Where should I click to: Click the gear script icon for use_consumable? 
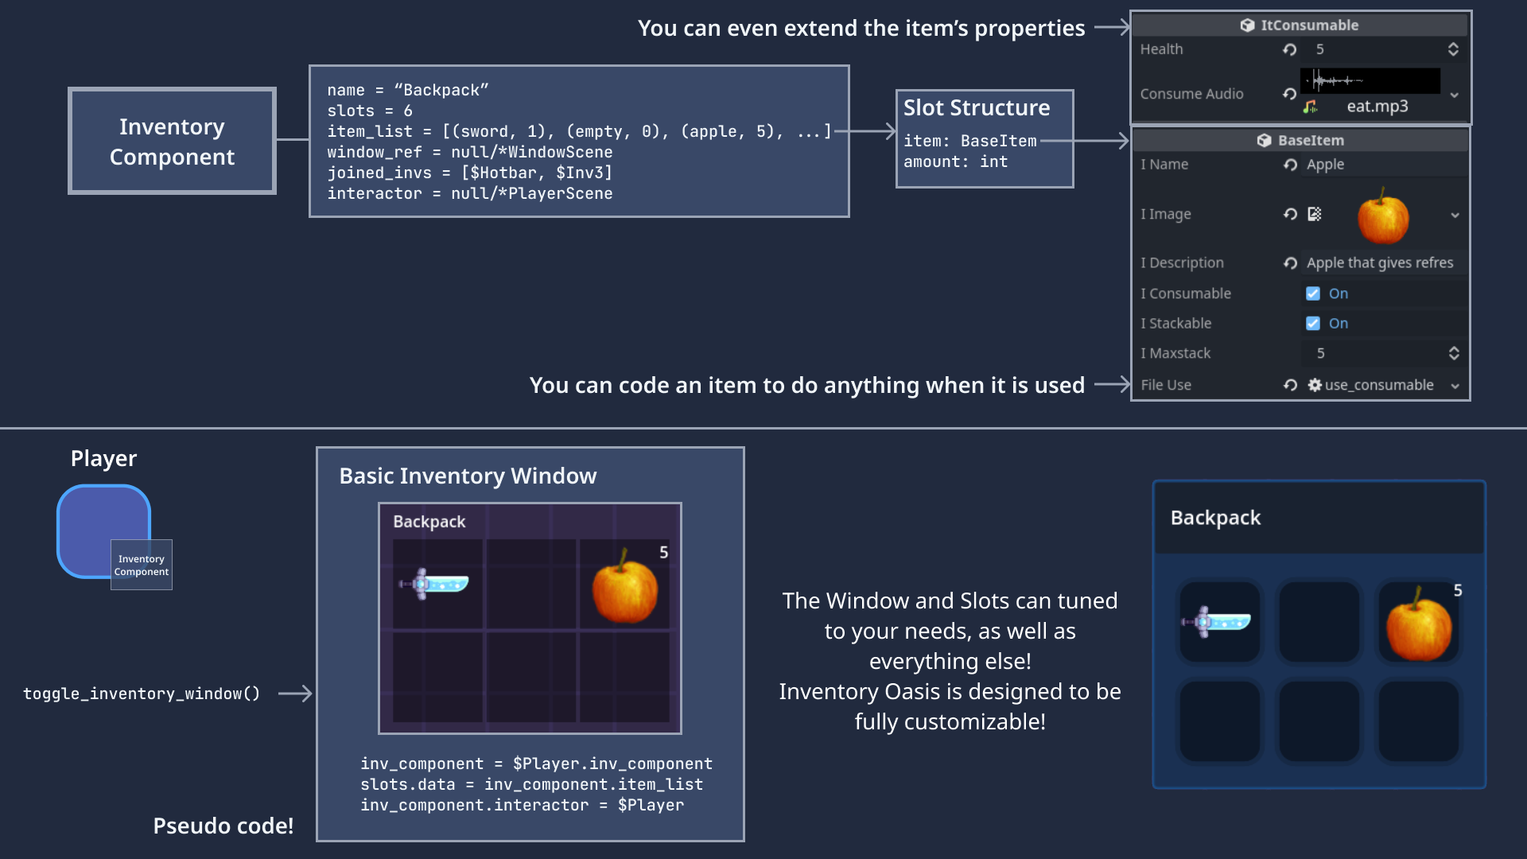1315,385
